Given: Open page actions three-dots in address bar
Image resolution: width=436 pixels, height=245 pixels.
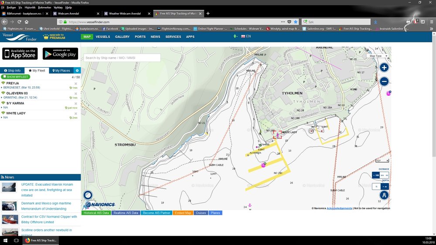Looking at the screenshot, I should click(283, 22).
